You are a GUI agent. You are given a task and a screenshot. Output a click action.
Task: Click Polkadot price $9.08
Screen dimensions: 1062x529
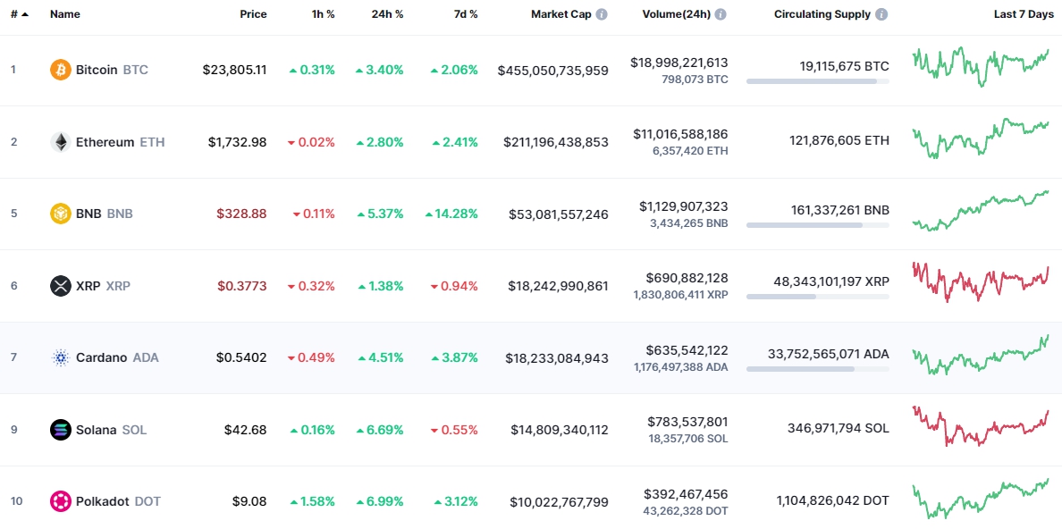tap(249, 502)
